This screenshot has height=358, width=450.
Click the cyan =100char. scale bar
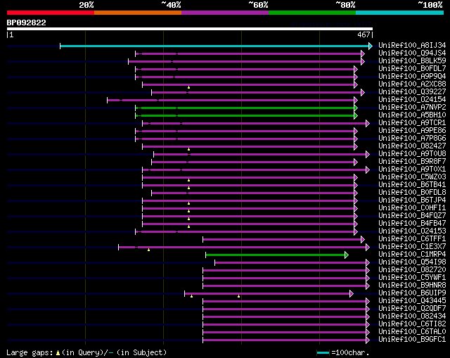pyautogui.click(x=323, y=353)
